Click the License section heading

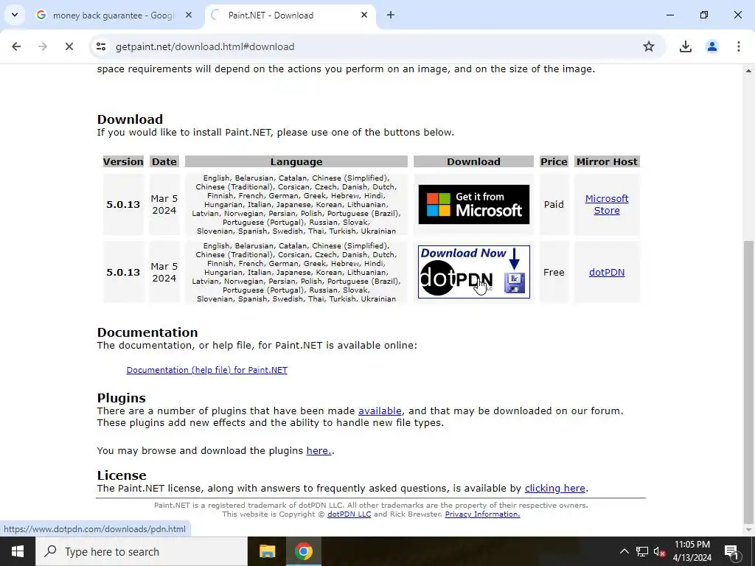coord(122,475)
